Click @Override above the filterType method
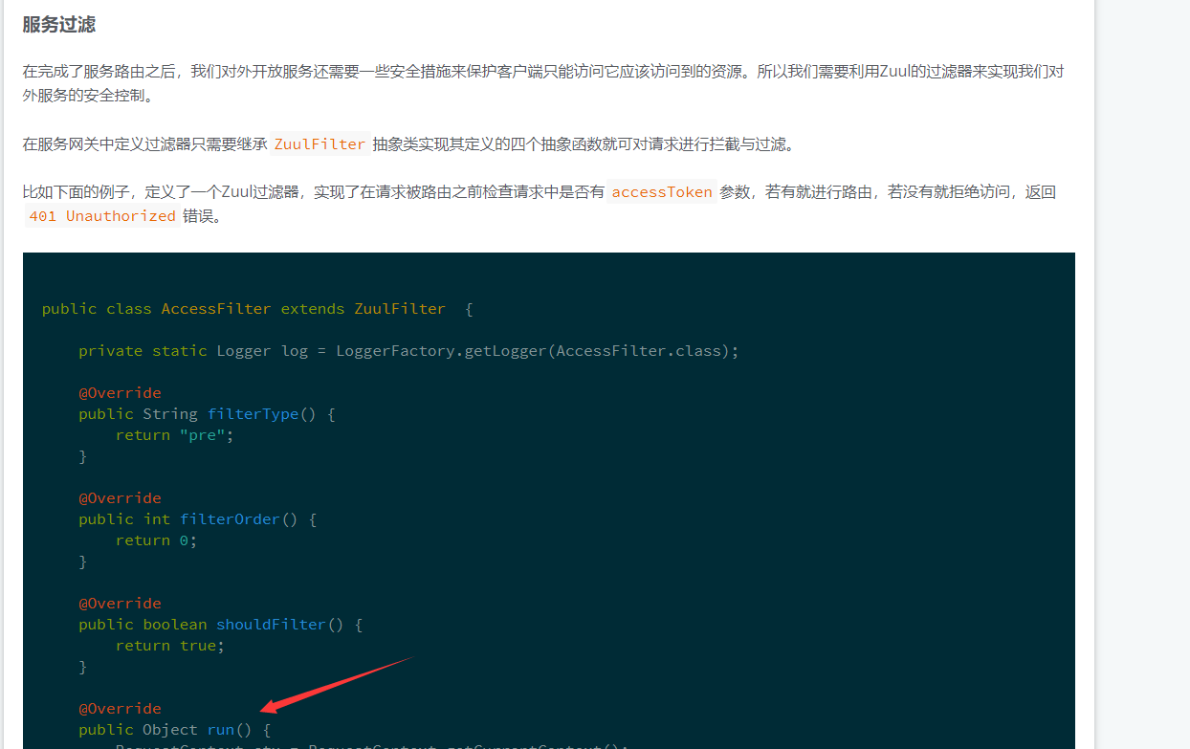The image size is (1190, 749). (x=120, y=393)
